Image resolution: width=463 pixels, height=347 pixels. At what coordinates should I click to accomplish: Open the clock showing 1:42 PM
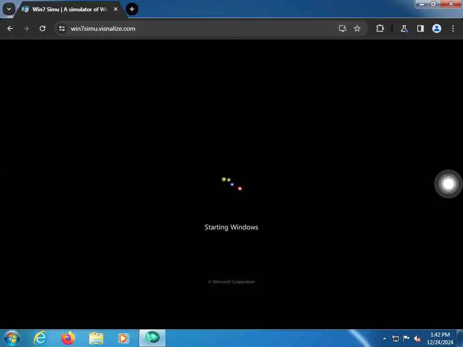tap(440, 338)
